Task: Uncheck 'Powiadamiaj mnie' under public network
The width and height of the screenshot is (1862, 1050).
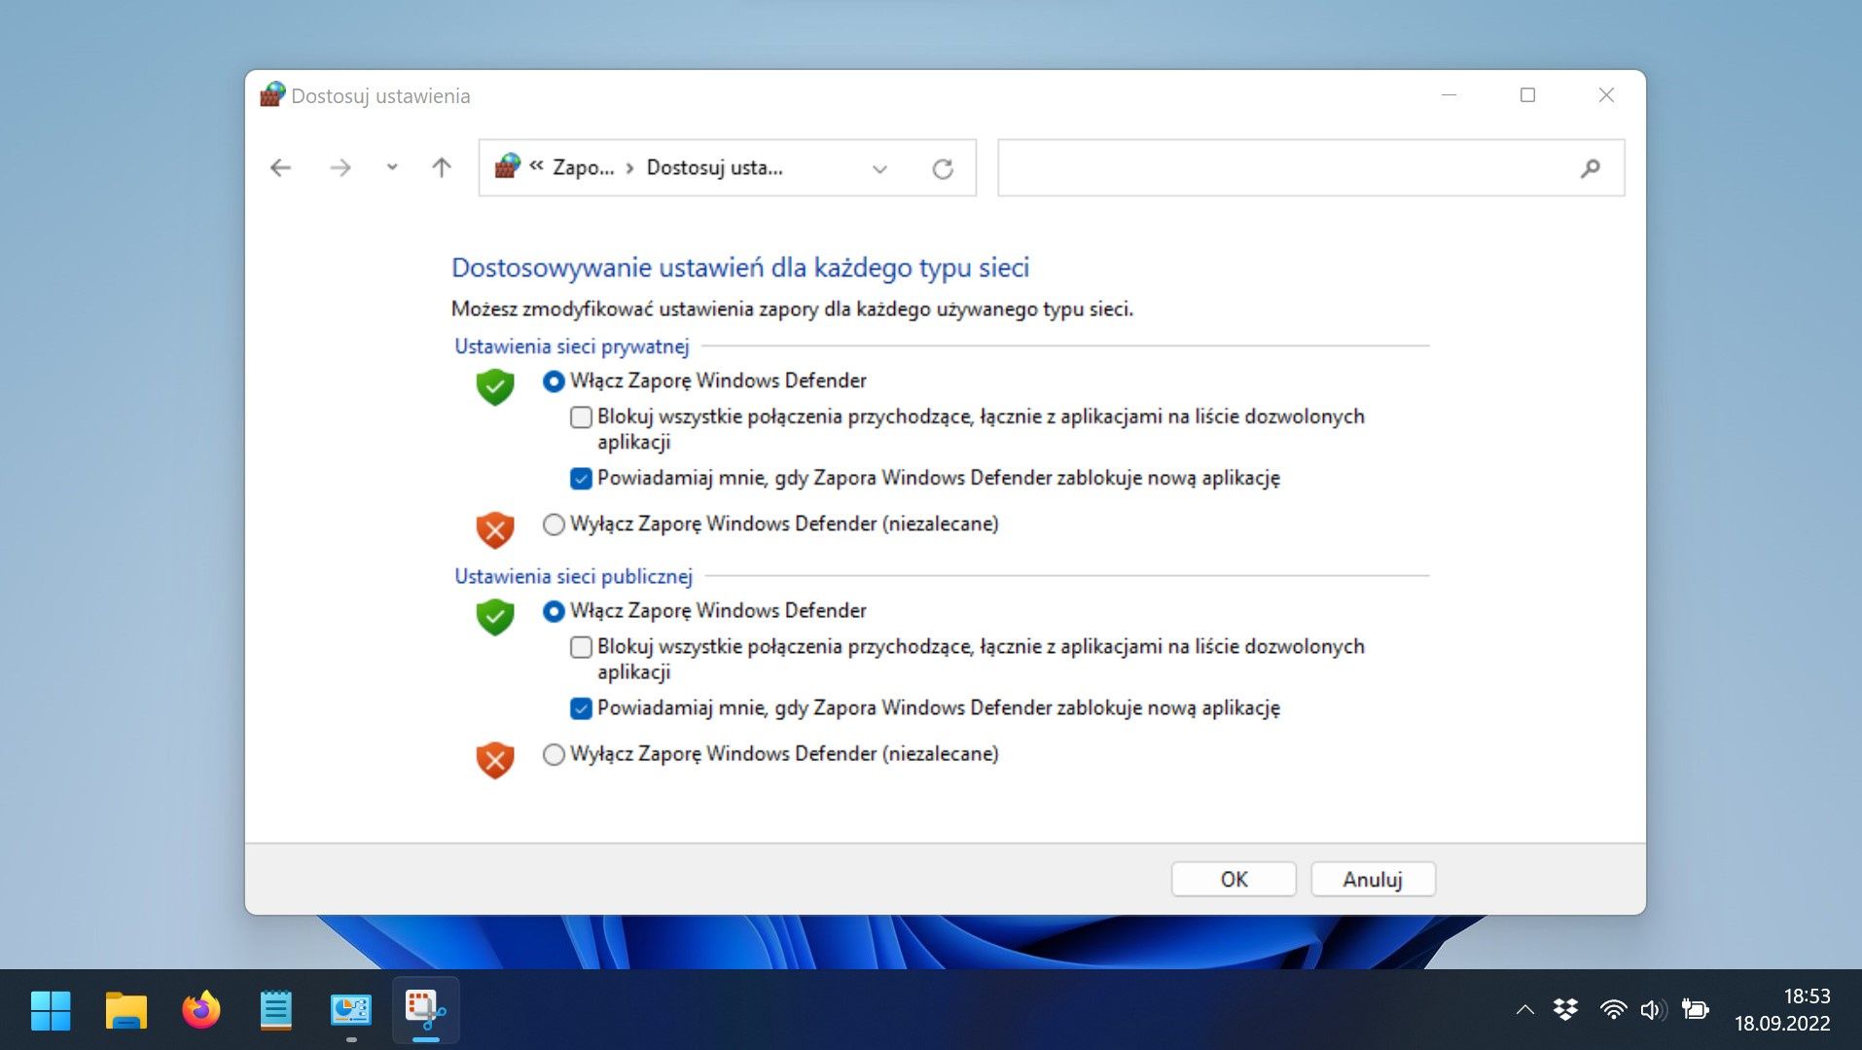Action: click(x=581, y=708)
